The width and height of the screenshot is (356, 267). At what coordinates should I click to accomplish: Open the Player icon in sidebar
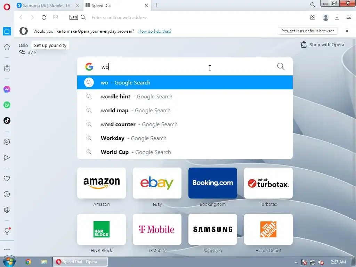[x=7, y=142]
